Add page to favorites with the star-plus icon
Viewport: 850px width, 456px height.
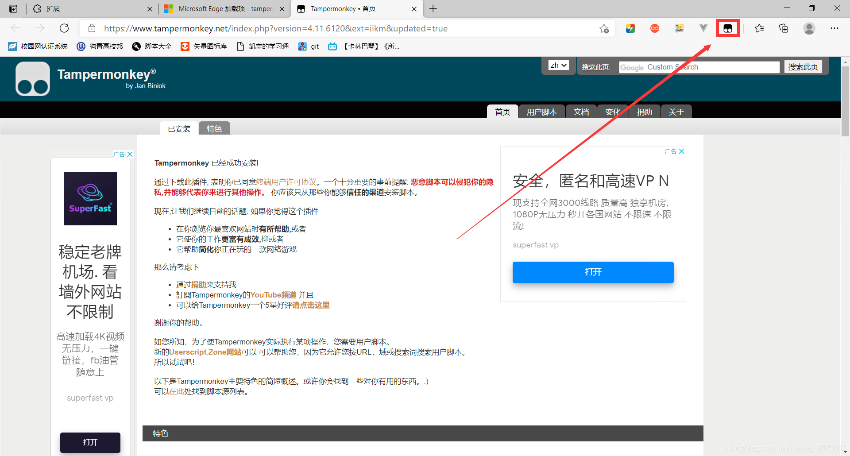point(604,28)
